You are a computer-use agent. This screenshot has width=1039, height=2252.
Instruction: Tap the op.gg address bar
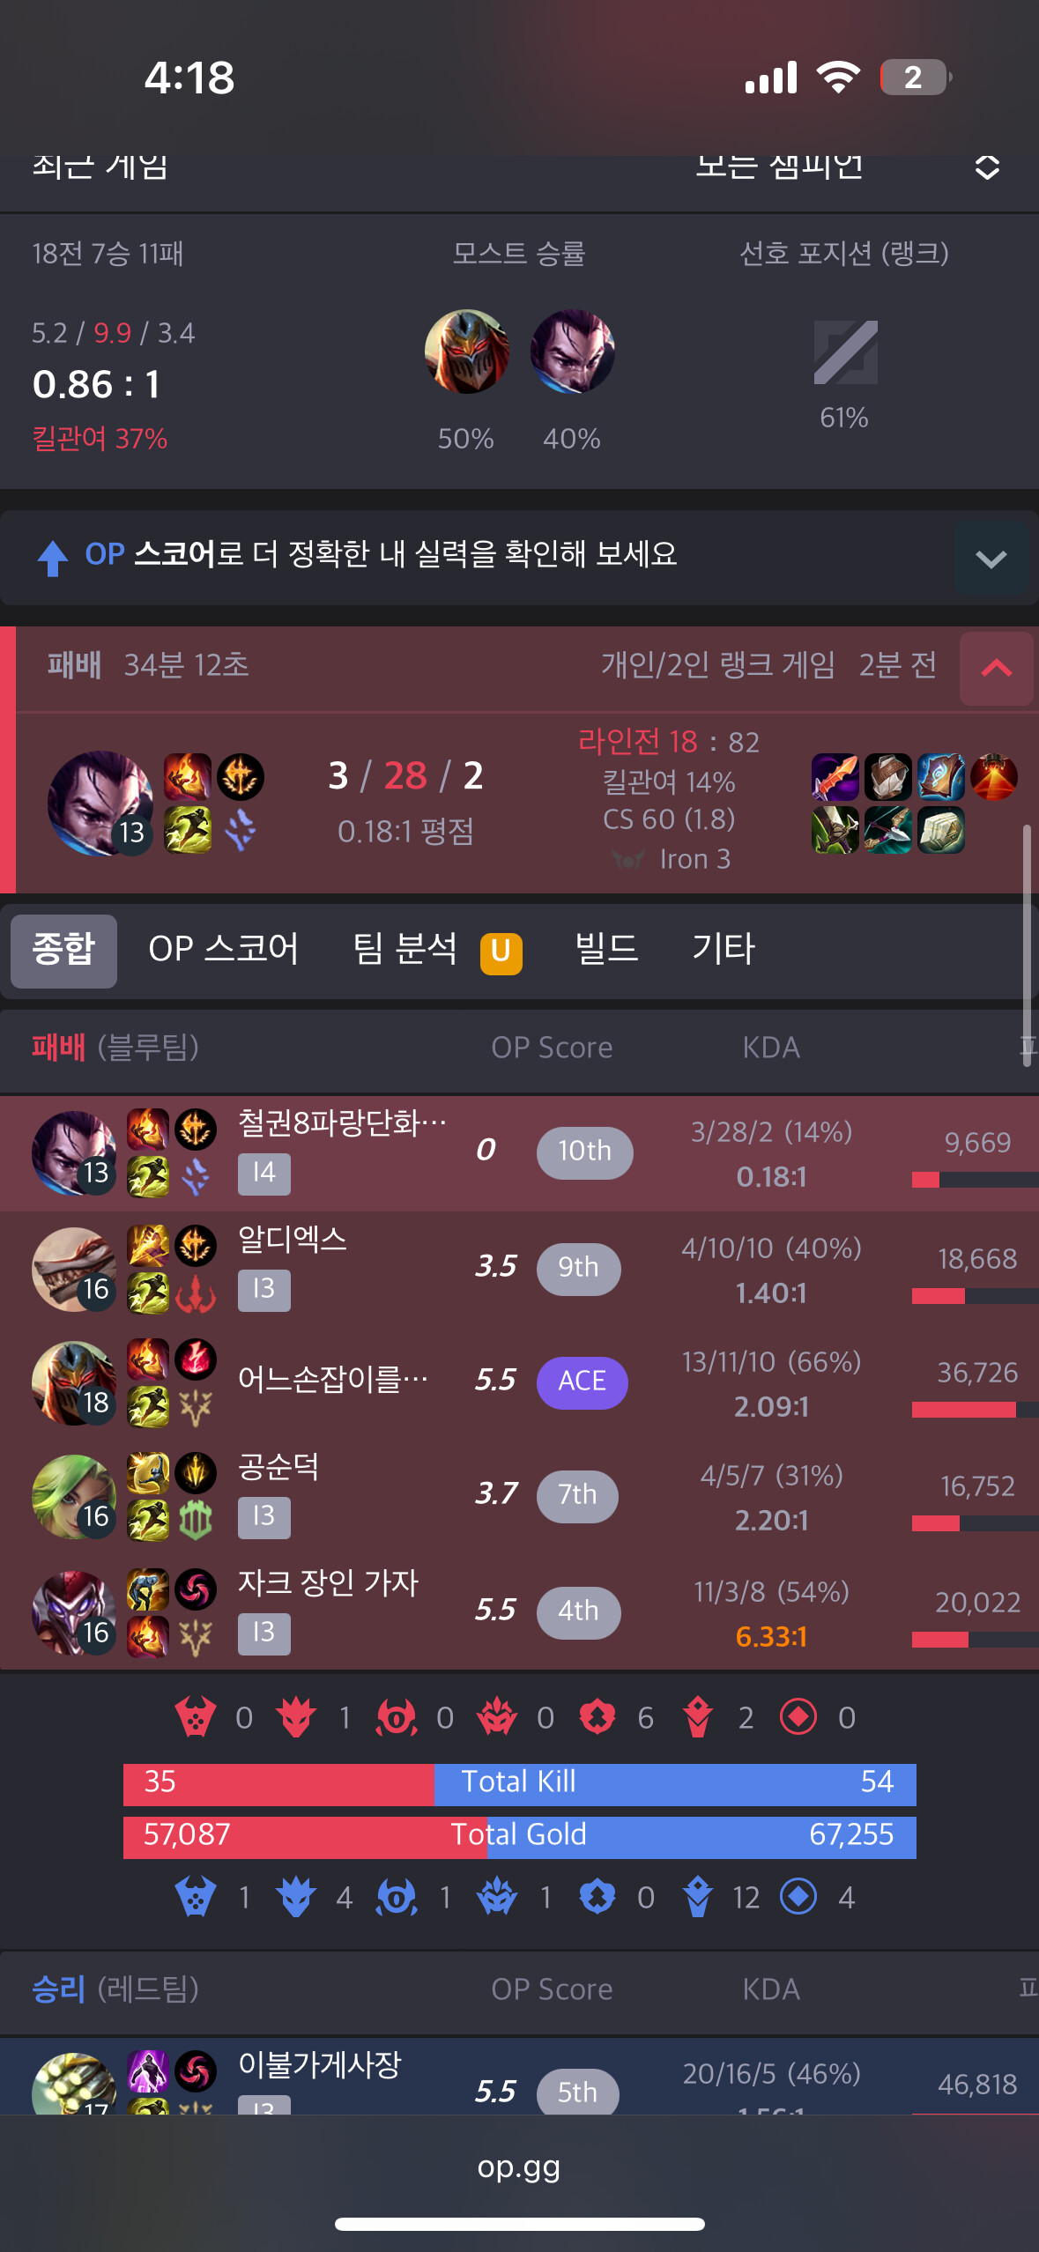[x=519, y=2167]
